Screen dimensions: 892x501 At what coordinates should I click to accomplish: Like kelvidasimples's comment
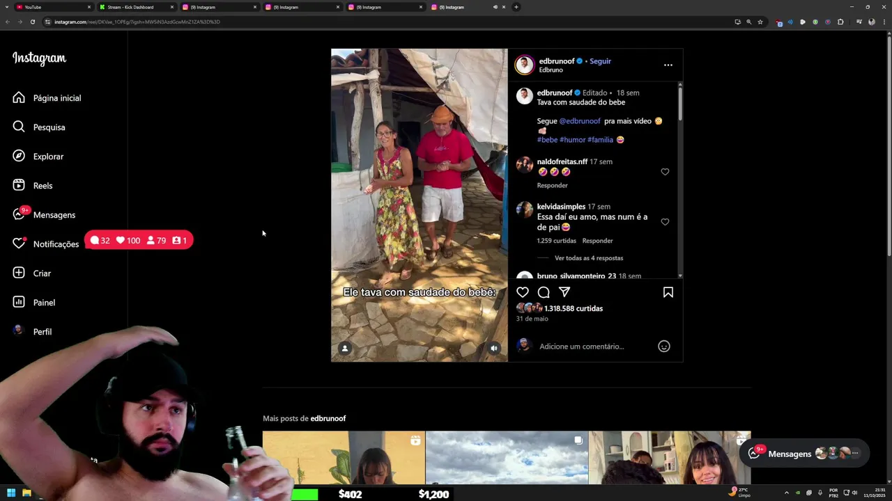click(665, 222)
